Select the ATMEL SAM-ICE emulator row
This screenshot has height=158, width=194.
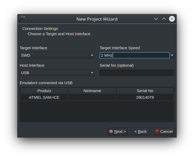pyautogui.click(x=44, y=97)
